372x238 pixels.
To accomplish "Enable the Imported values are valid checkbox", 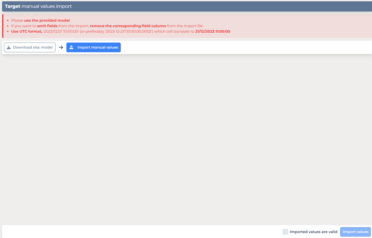I will point(285,232).
